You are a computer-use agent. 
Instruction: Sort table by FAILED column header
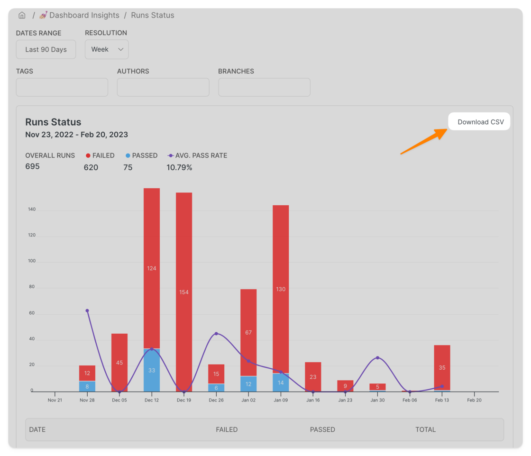[227, 429]
